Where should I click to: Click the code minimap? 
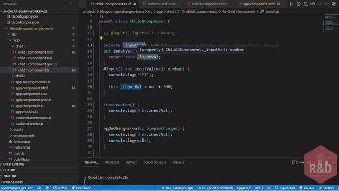click(x=331, y=23)
